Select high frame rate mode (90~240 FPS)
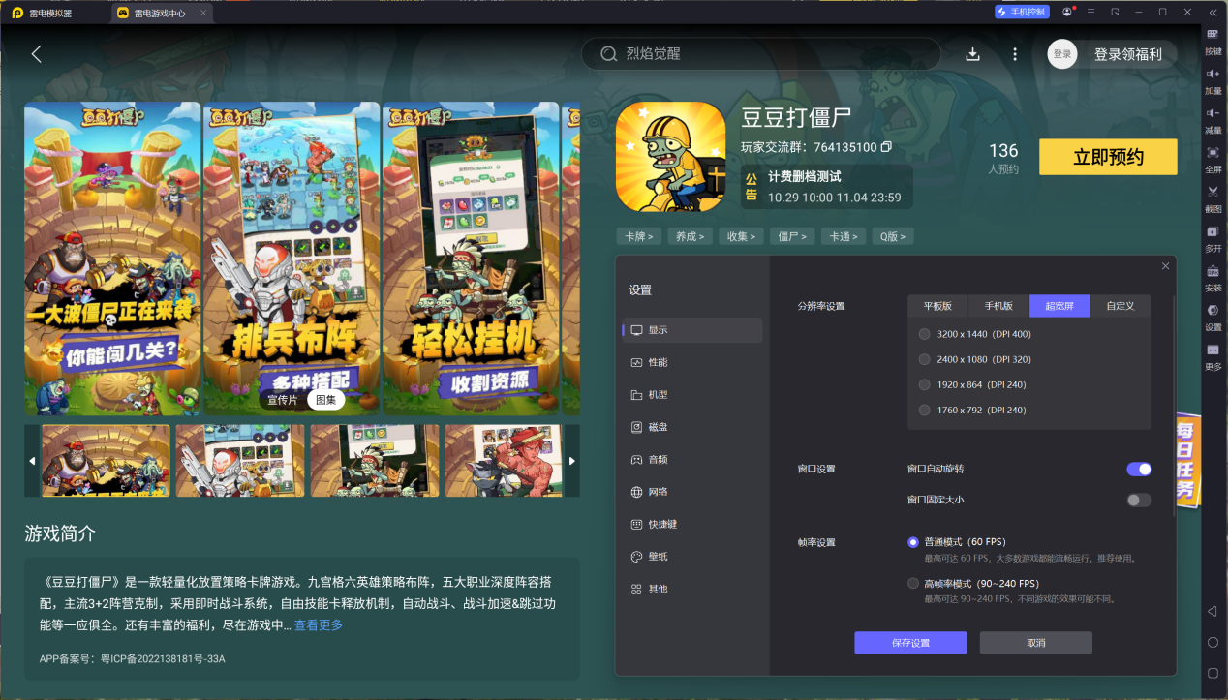 click(x=913, y=584)
